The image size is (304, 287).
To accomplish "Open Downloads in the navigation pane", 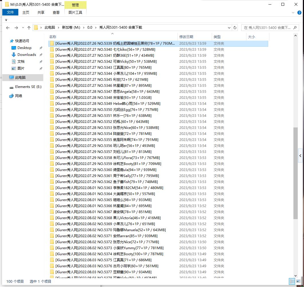I will (27, 55).
